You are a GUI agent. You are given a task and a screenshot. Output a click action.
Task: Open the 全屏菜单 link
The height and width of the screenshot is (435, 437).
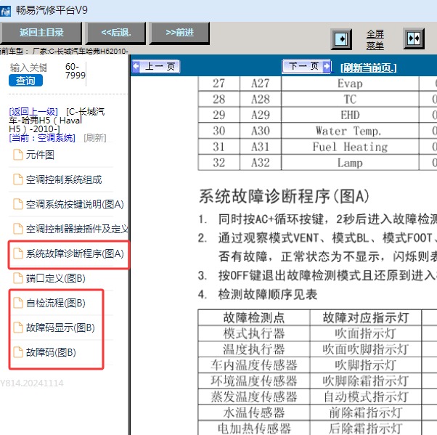(x=375, y=40)
